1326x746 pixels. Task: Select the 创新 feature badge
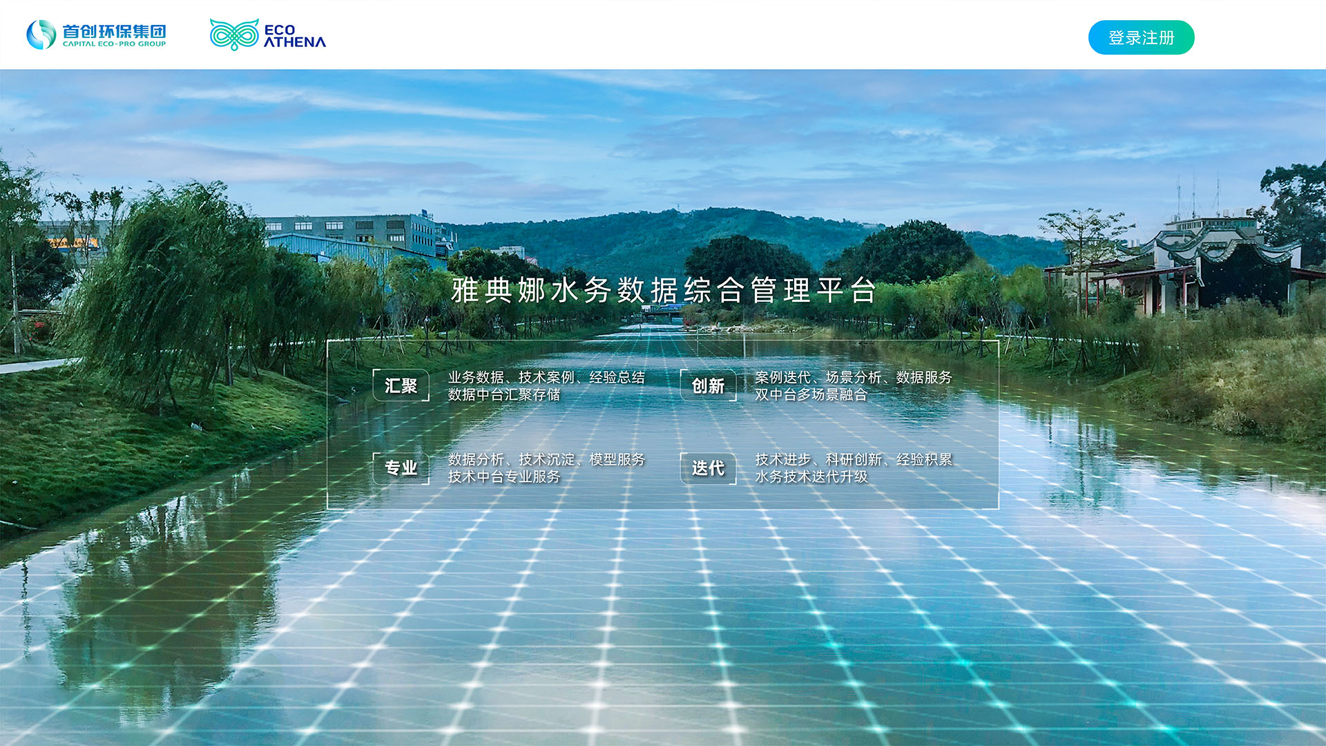point(708,385)
